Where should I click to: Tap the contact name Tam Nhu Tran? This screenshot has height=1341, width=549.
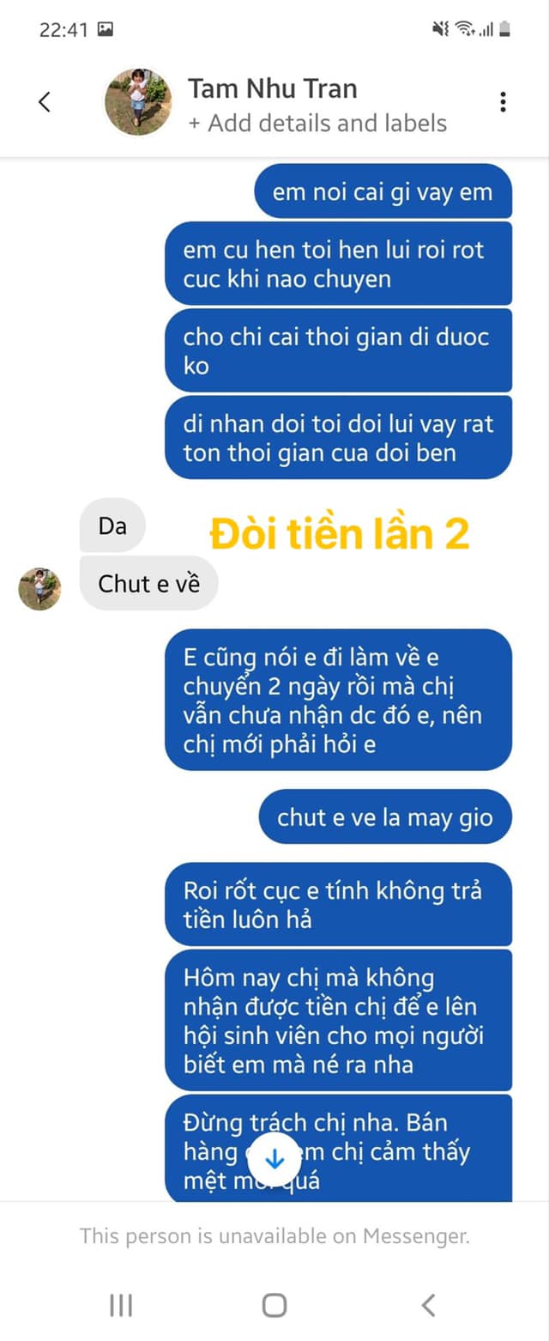click(273, 88)
